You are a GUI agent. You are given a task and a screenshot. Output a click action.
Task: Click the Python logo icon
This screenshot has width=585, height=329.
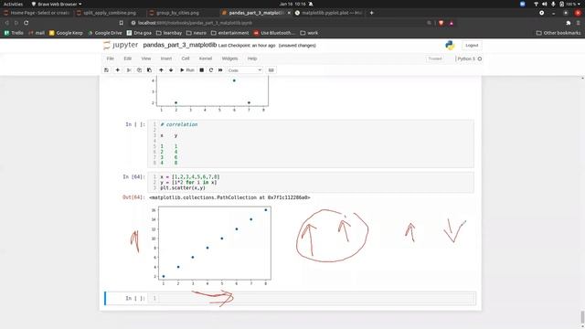click(x=450, y=45)
